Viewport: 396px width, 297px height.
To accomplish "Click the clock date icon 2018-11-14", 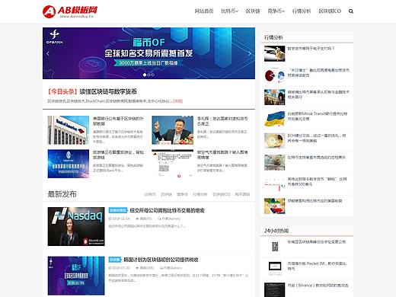I will [110, 219].
